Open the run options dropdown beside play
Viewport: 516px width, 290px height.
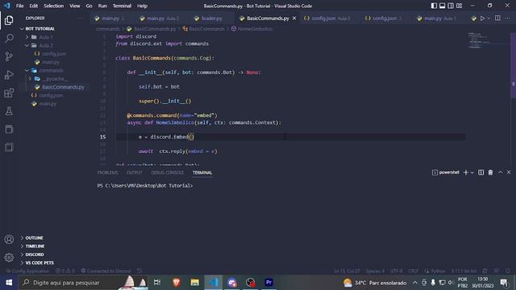[489, 19]
